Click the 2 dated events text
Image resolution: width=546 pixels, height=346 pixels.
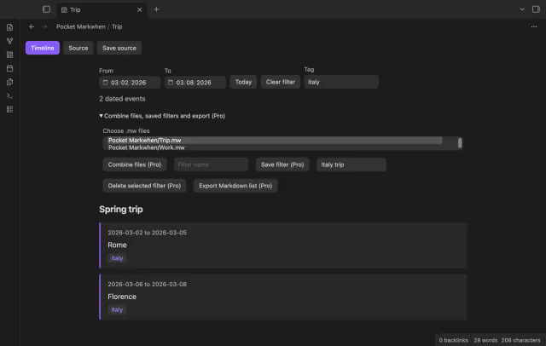(x=122, y=99)
